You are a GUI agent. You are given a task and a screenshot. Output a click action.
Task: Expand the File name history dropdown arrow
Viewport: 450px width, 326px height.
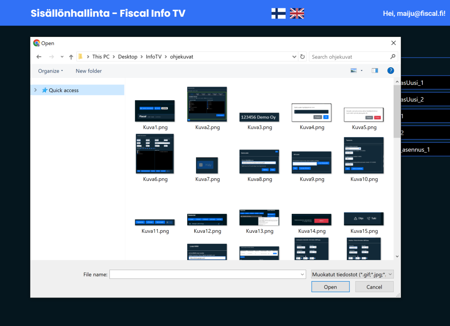[302, 275]
